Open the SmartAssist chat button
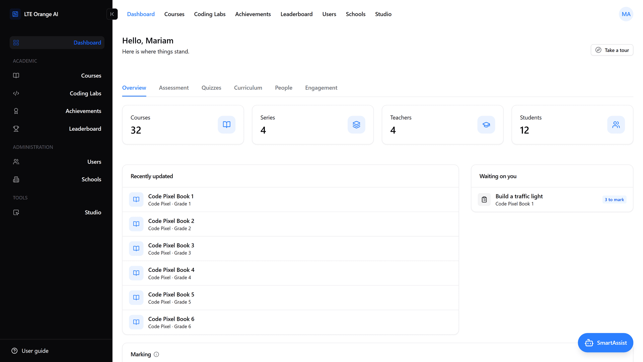The width and height of the screenshot is (643, 362). coord(605,343)
